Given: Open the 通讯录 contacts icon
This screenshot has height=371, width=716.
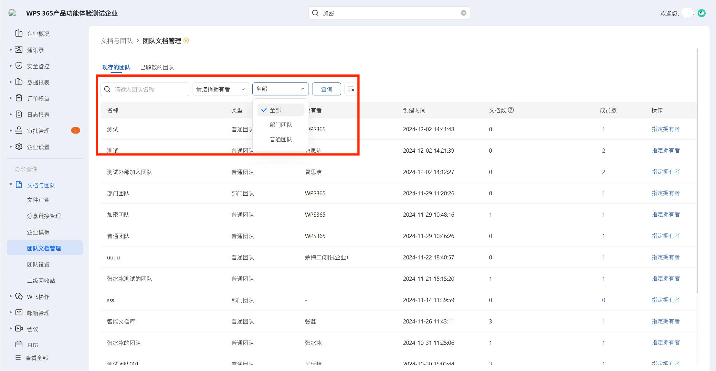Looking at the screenshot, I should pyautogui.click(x=19, y=49).
